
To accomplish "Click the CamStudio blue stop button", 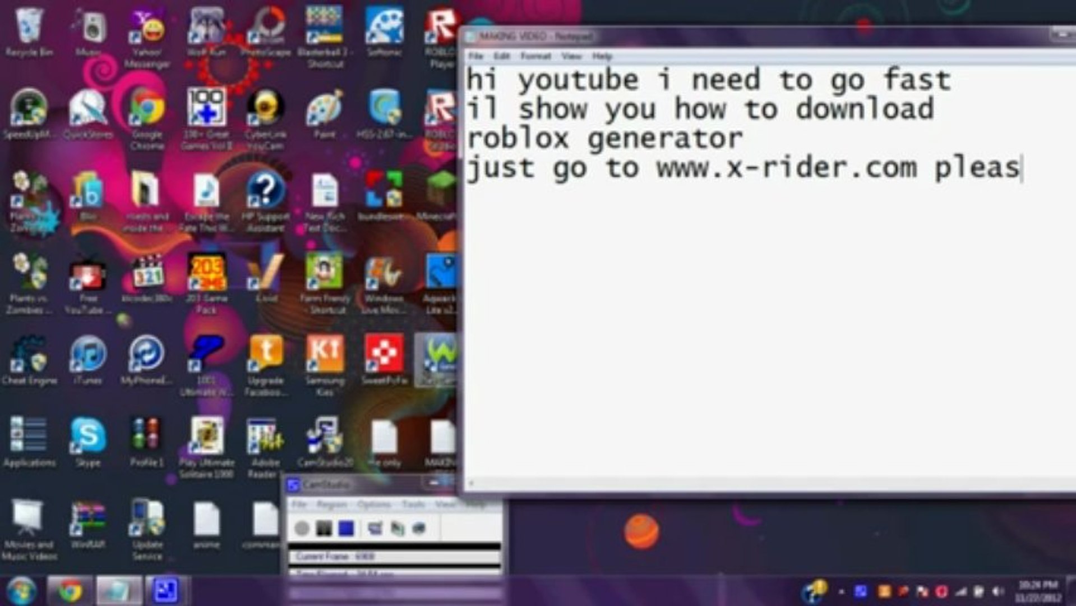I will [x=347, y=528].
